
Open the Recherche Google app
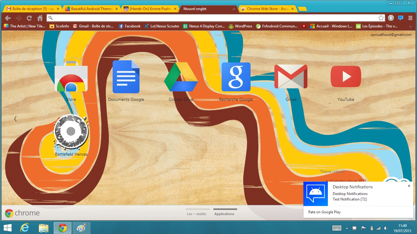(236, 77)
